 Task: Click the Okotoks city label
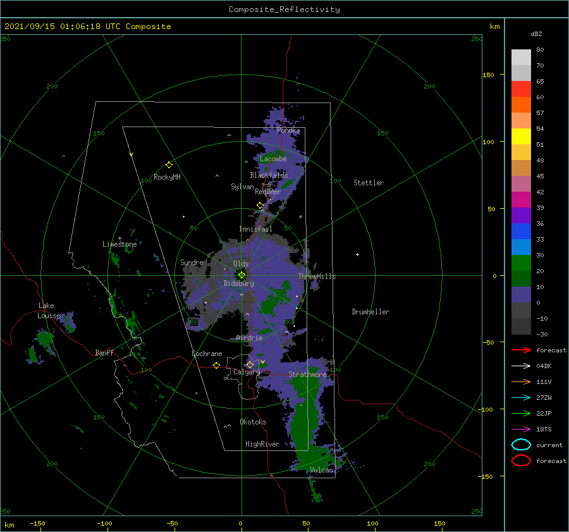tap(253, 421)
